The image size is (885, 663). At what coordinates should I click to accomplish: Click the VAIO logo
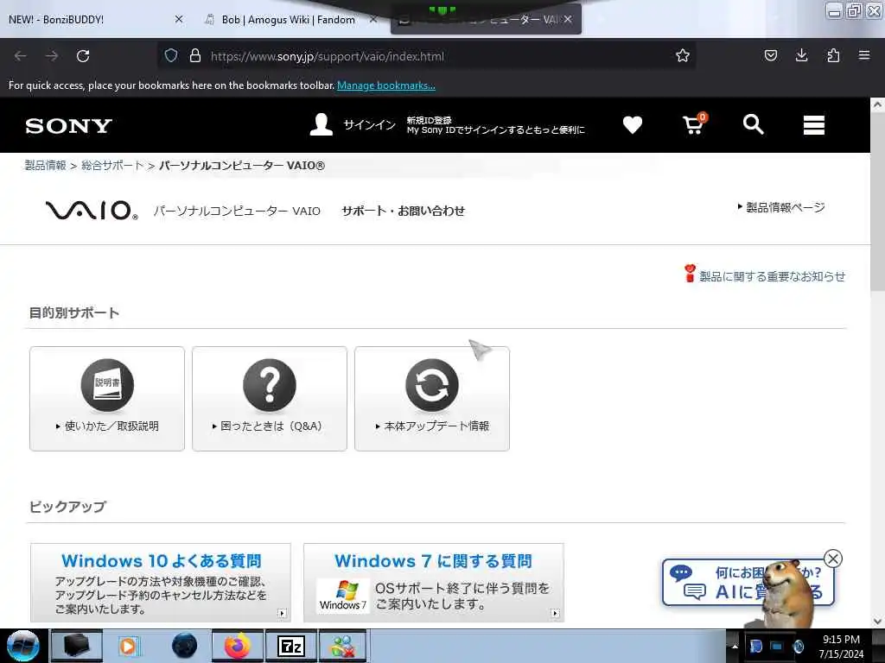pos(92,211)
